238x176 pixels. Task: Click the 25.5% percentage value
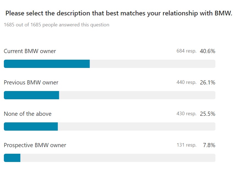point(207,114)
